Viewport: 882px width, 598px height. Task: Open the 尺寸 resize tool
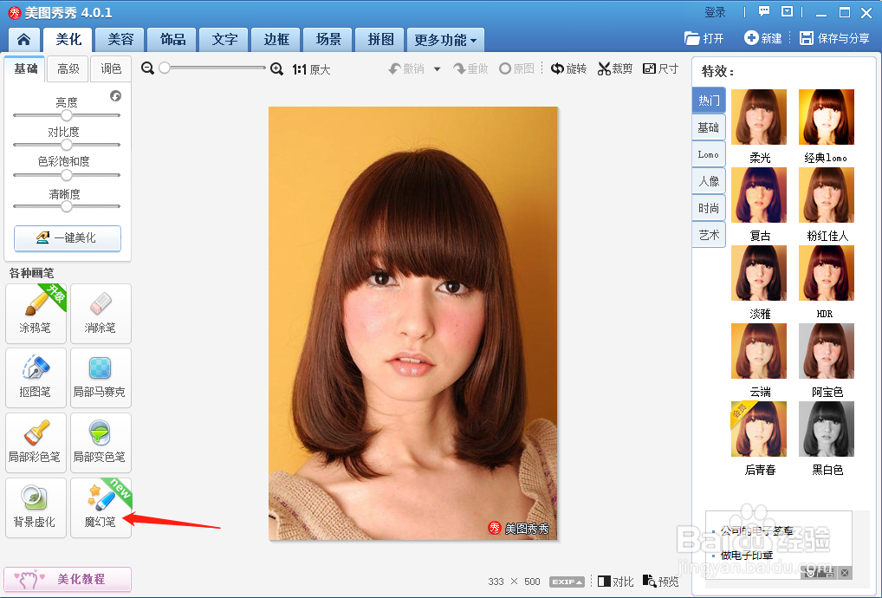[x=660, y=68]
